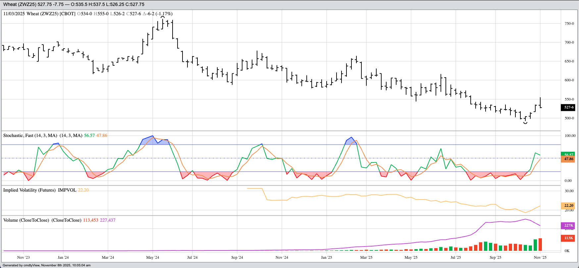The width and height of the screenshot is (579, 268).
Task: Click the 22.20 implied volatility value tag
Action: click(x=569, y=205)
